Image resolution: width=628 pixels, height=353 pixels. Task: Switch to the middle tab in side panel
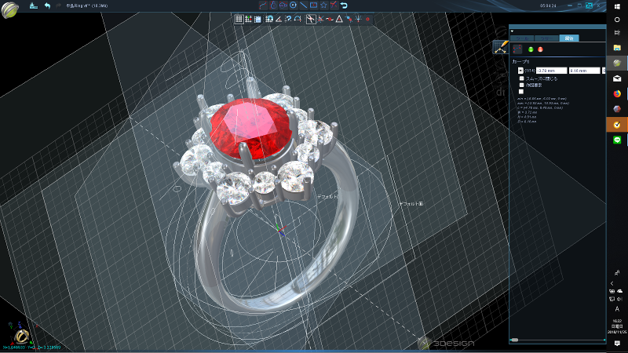point(545,38)
